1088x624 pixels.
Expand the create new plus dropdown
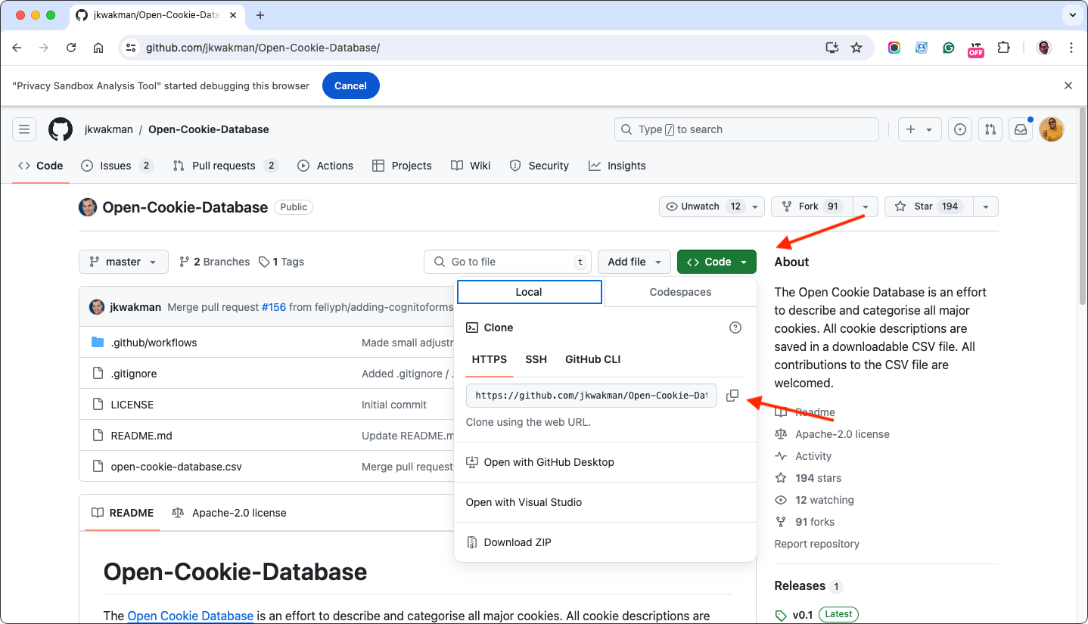(920, 129)
